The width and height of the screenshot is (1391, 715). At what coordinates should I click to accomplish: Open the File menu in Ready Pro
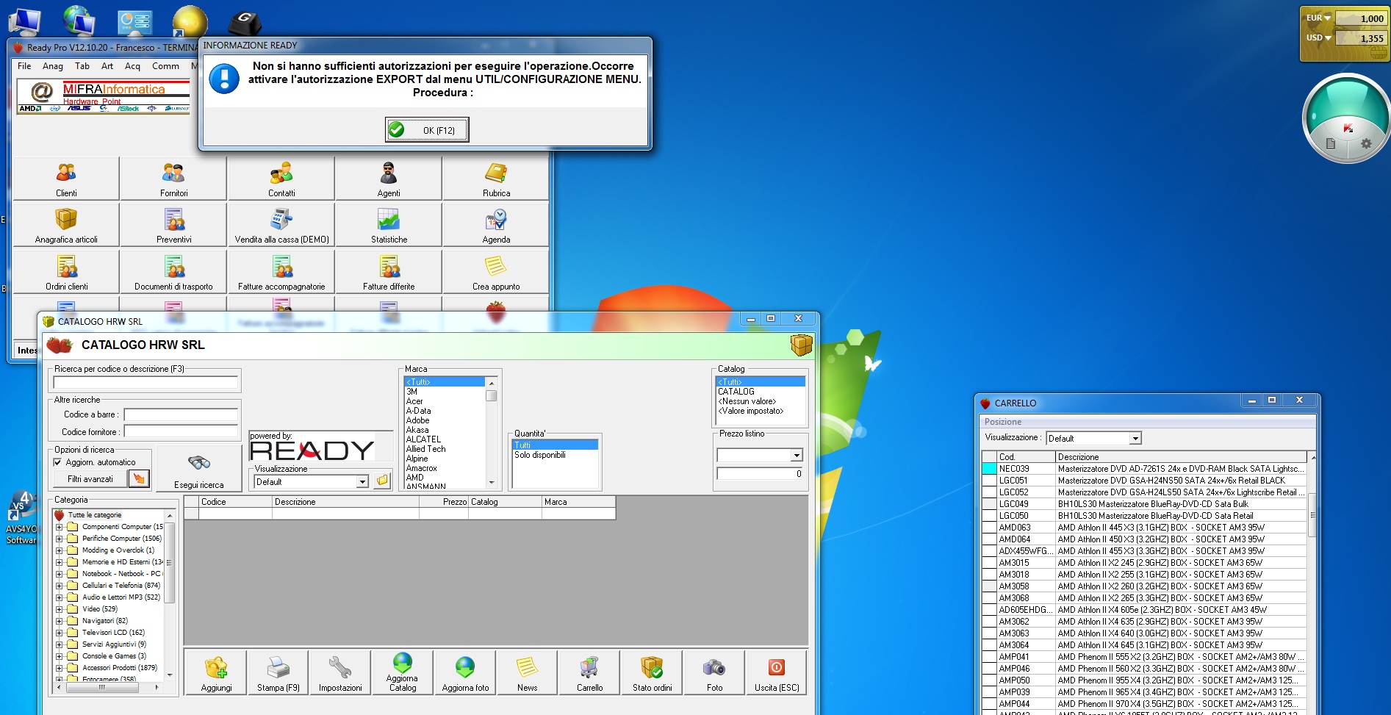click(24, 66)
